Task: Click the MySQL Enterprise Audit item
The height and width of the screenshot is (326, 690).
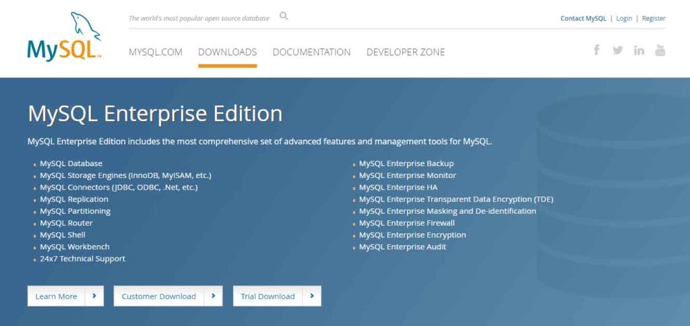Action: [x=403, y=247]
